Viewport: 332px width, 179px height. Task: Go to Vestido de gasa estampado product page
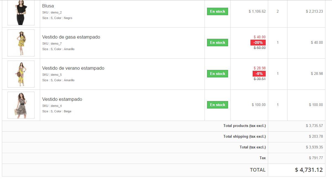tap(71, 37)
